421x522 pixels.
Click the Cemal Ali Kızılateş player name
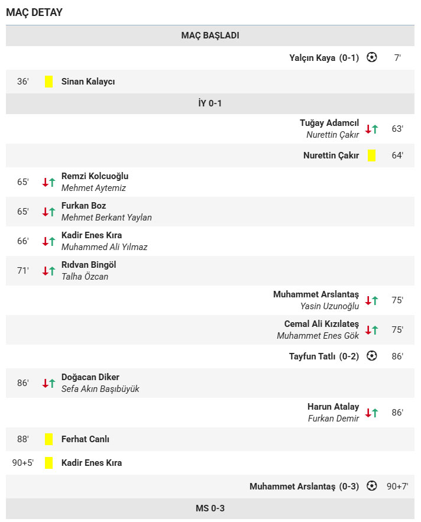coord(321,324)
